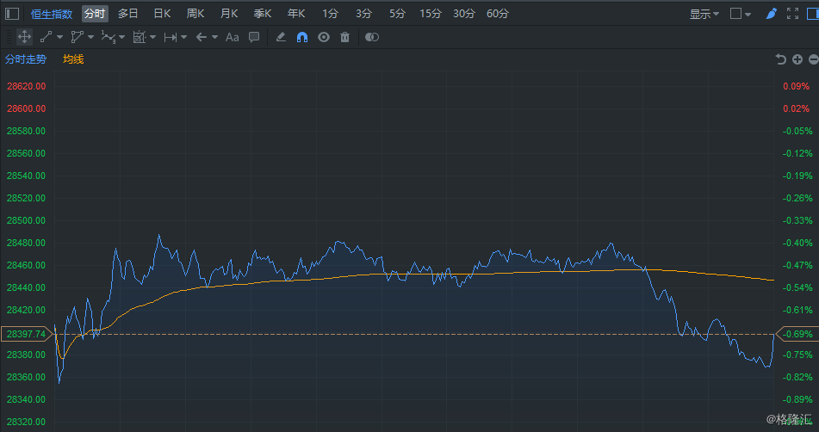Toggle drawing visibility eye icon
The width and height of the screenshot is (819, 432).
(324, 37)
